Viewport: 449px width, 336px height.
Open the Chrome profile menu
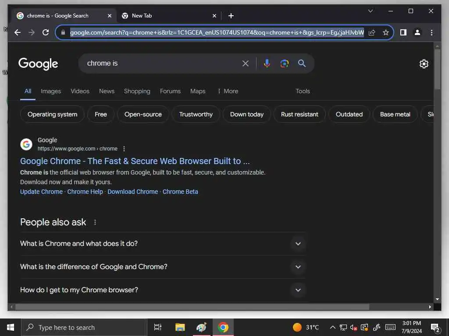(x=417, y=32)
